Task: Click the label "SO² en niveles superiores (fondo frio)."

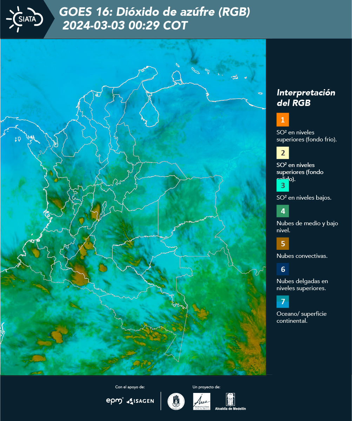Action: pos(307,136)
